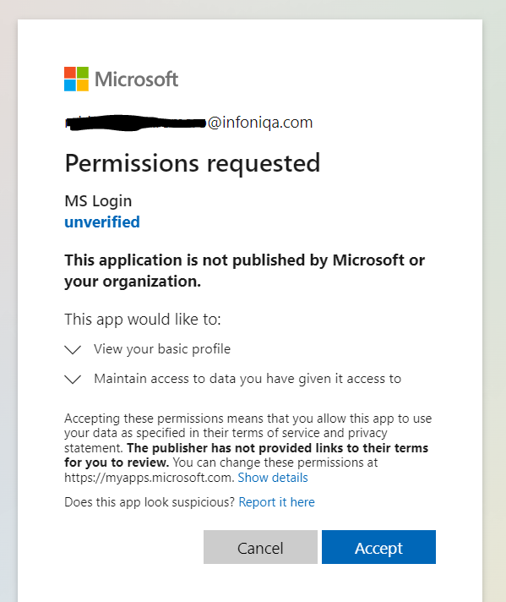The height and width of the screenshot is (602, 506).
Task: Select the 'View your basic profile' permission text
Action: point(162,349)
